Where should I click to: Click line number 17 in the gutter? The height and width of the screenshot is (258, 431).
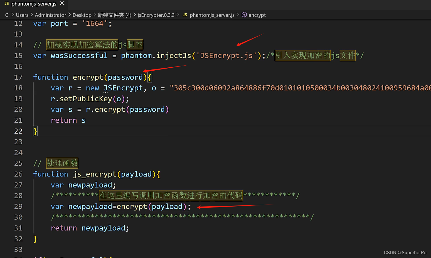pyautogui.click(x=18, y=77)
